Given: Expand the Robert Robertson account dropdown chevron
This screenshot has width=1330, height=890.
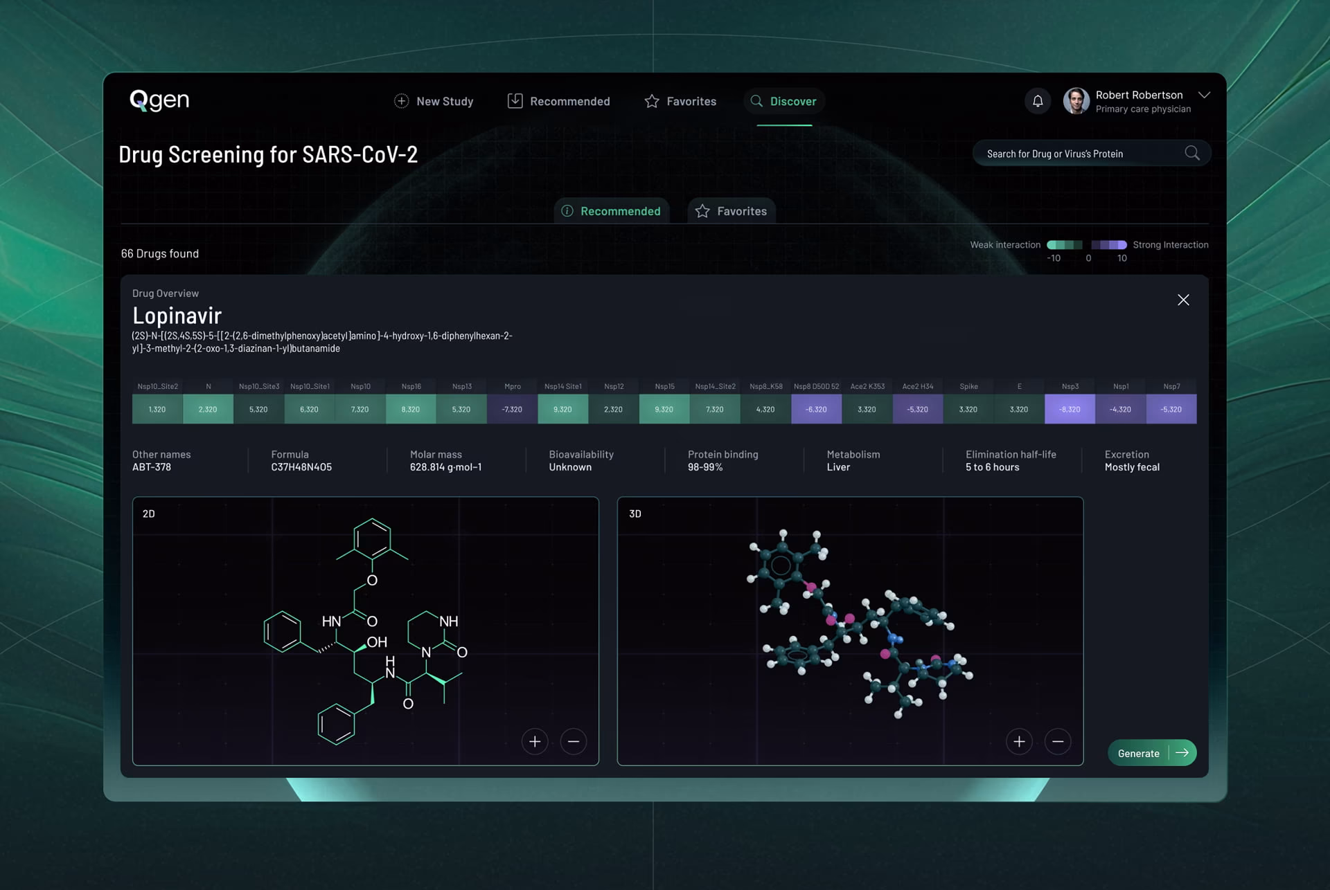Looking at the screenshot, I should click(x=1204, y=95).
